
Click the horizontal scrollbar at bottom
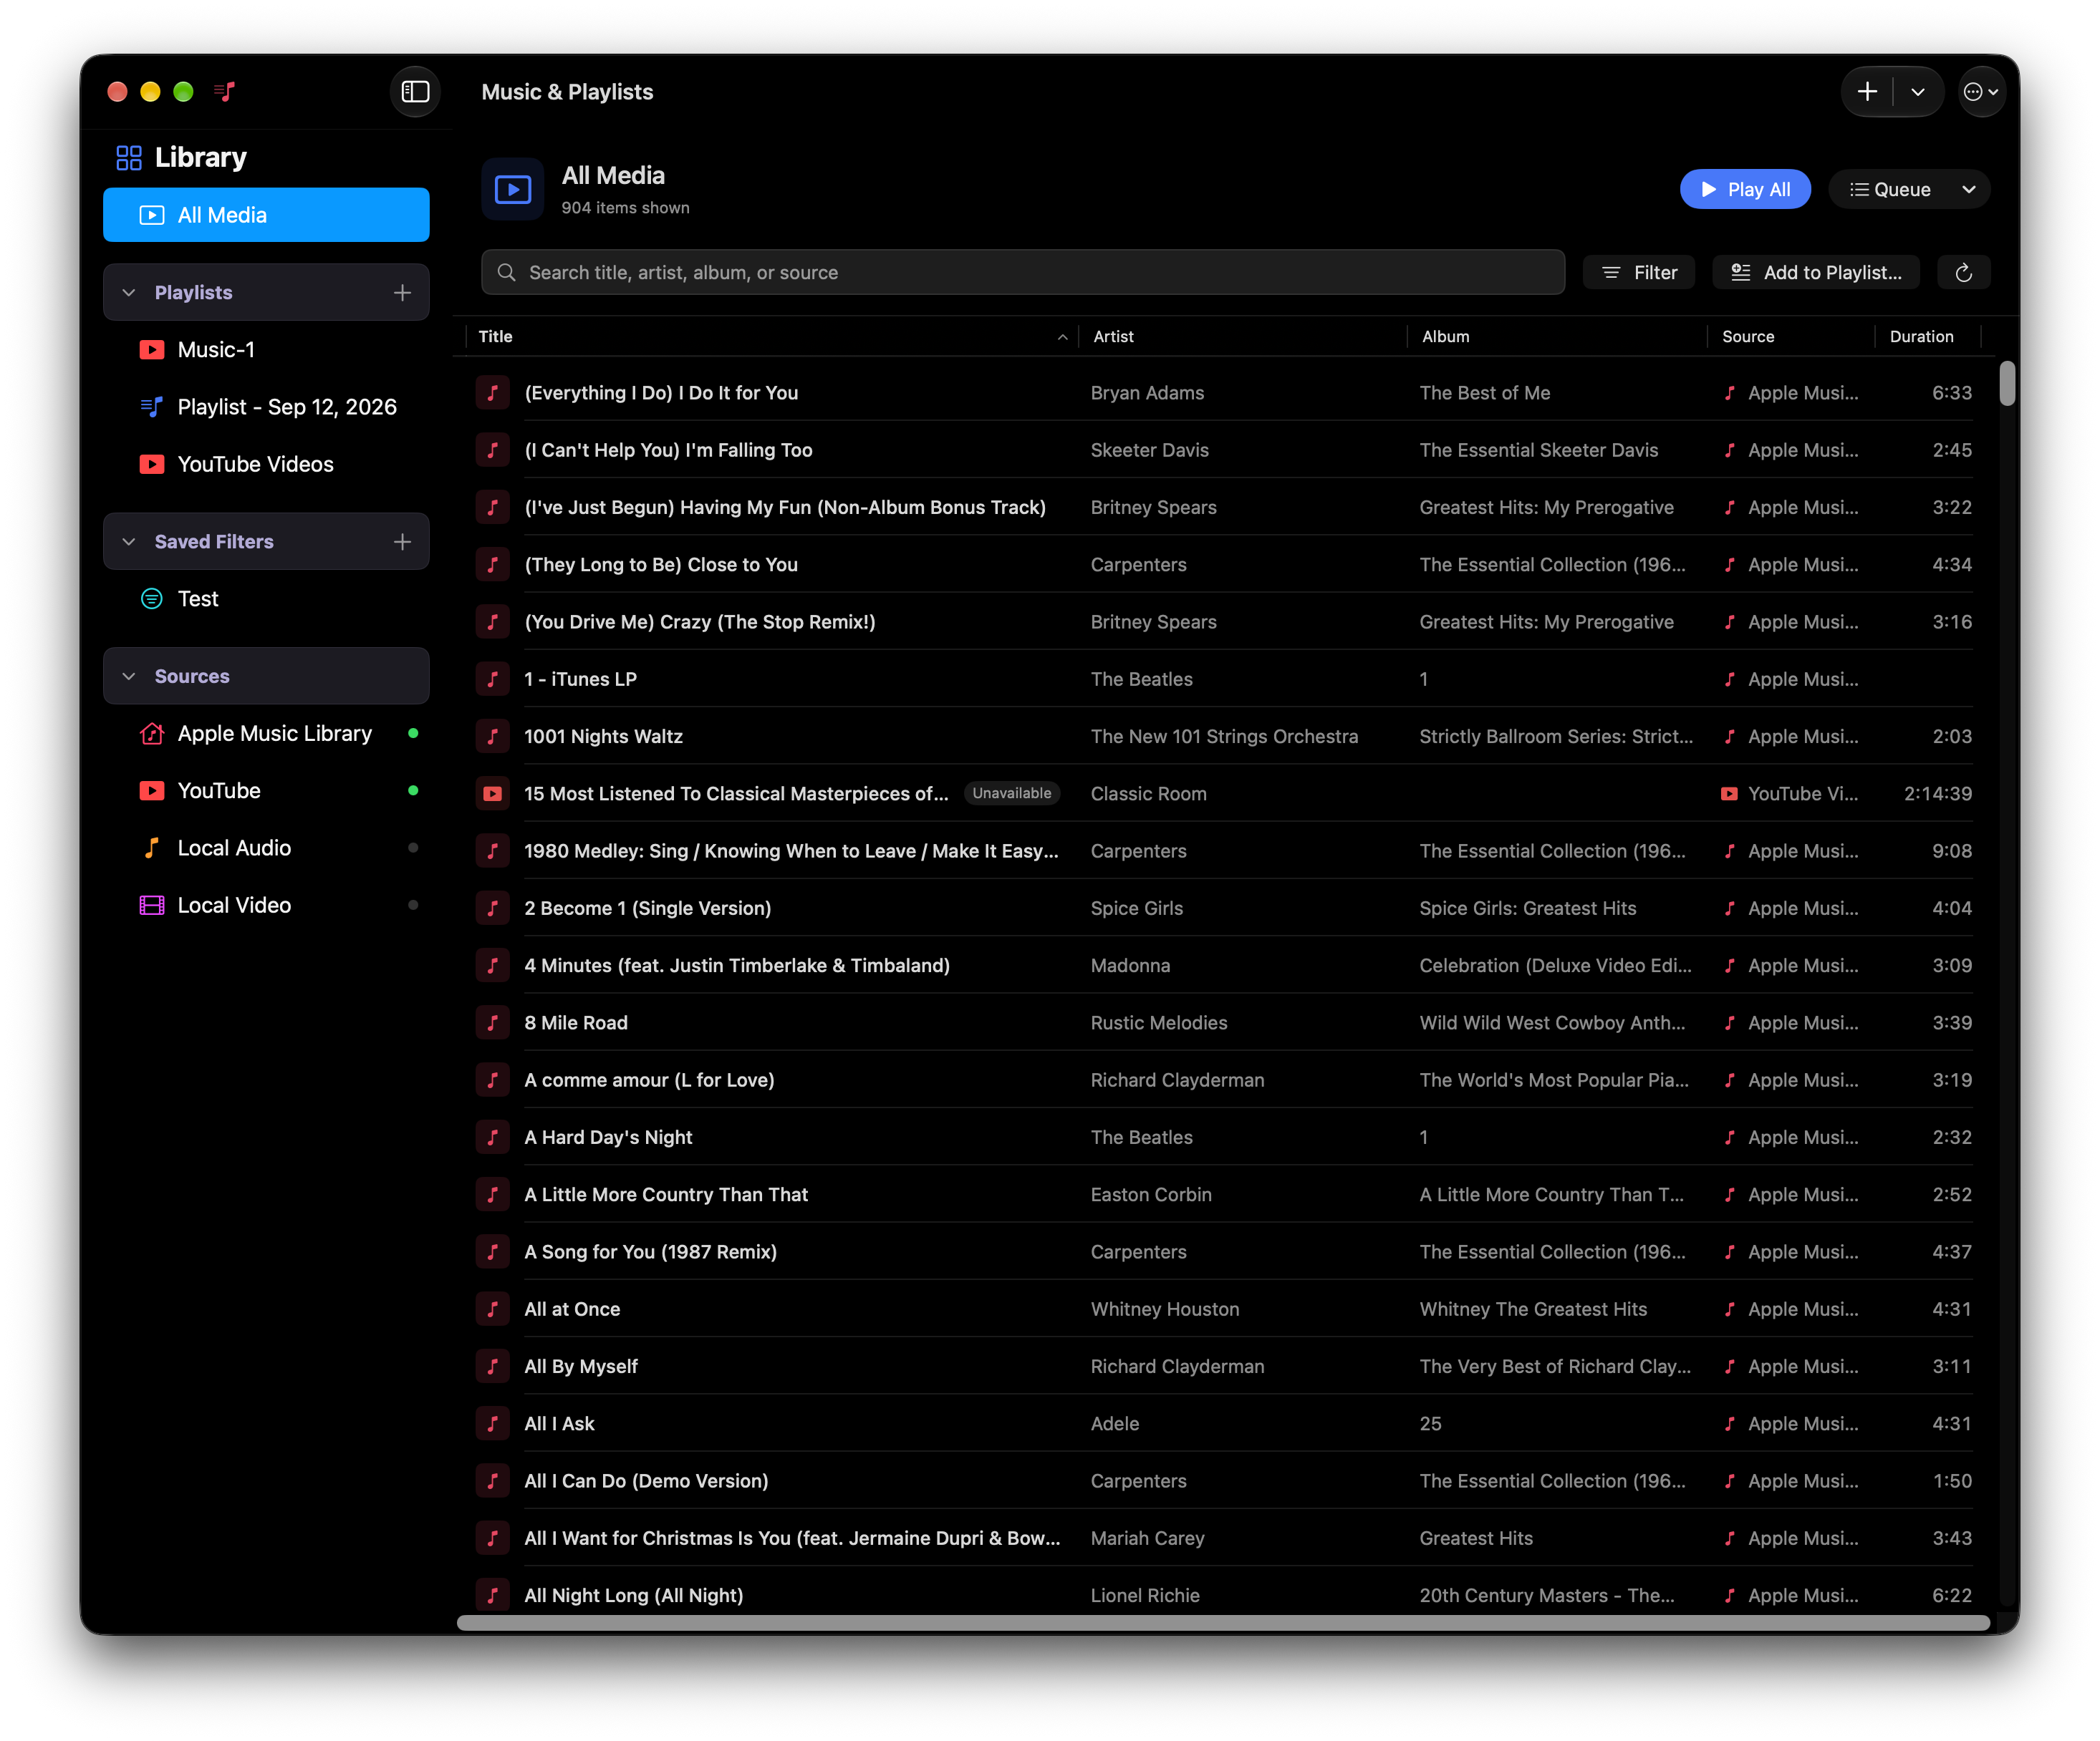pos(1223,1623)
